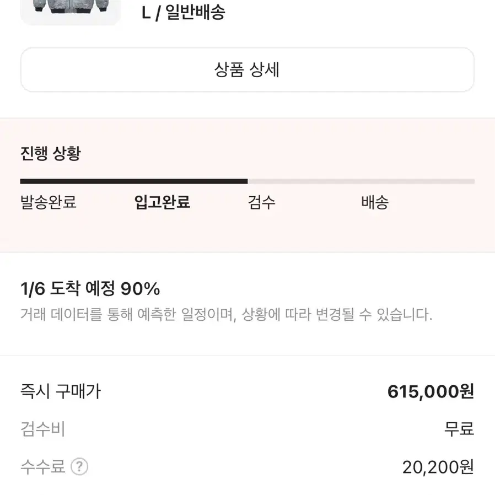Tap the 615,000원 purchase price
Screen dimensions: 495x495
click(x=431, y=391)
